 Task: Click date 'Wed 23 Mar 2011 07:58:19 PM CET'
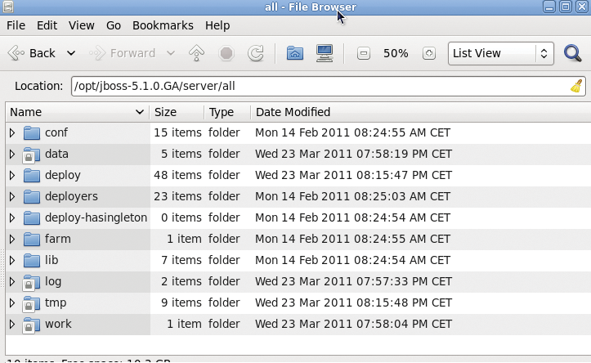coord(354,154)
